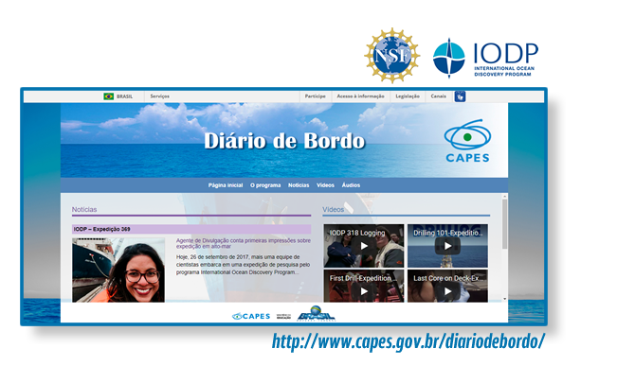Open the Serviços menu

tap(159, 96)
